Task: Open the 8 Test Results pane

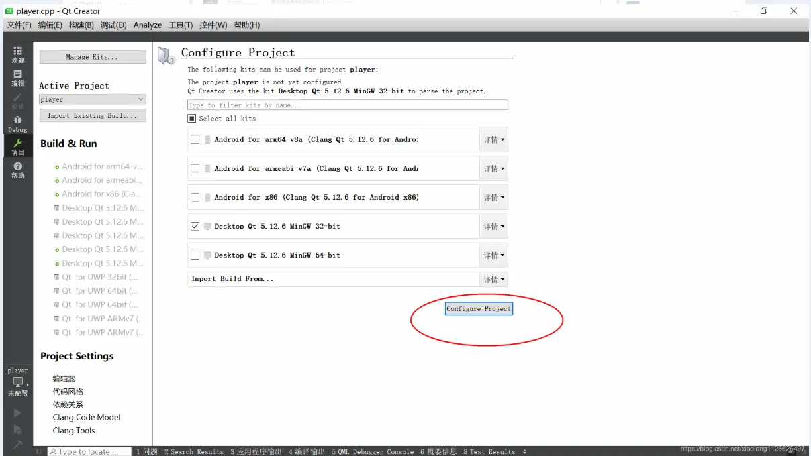Action: pos(489,451)
